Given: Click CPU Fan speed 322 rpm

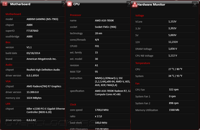Looking at the screenshot, I should (x=174, y=90).
